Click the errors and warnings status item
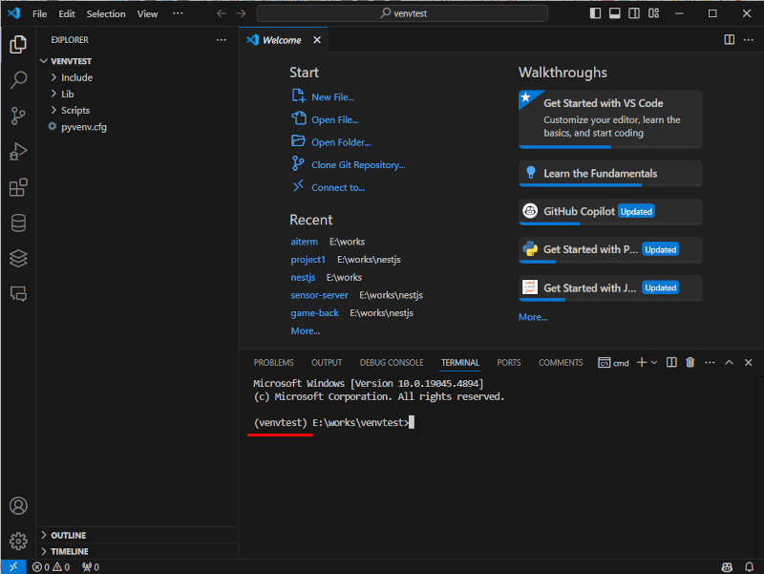Screen dimensions: 764x574 51,566
